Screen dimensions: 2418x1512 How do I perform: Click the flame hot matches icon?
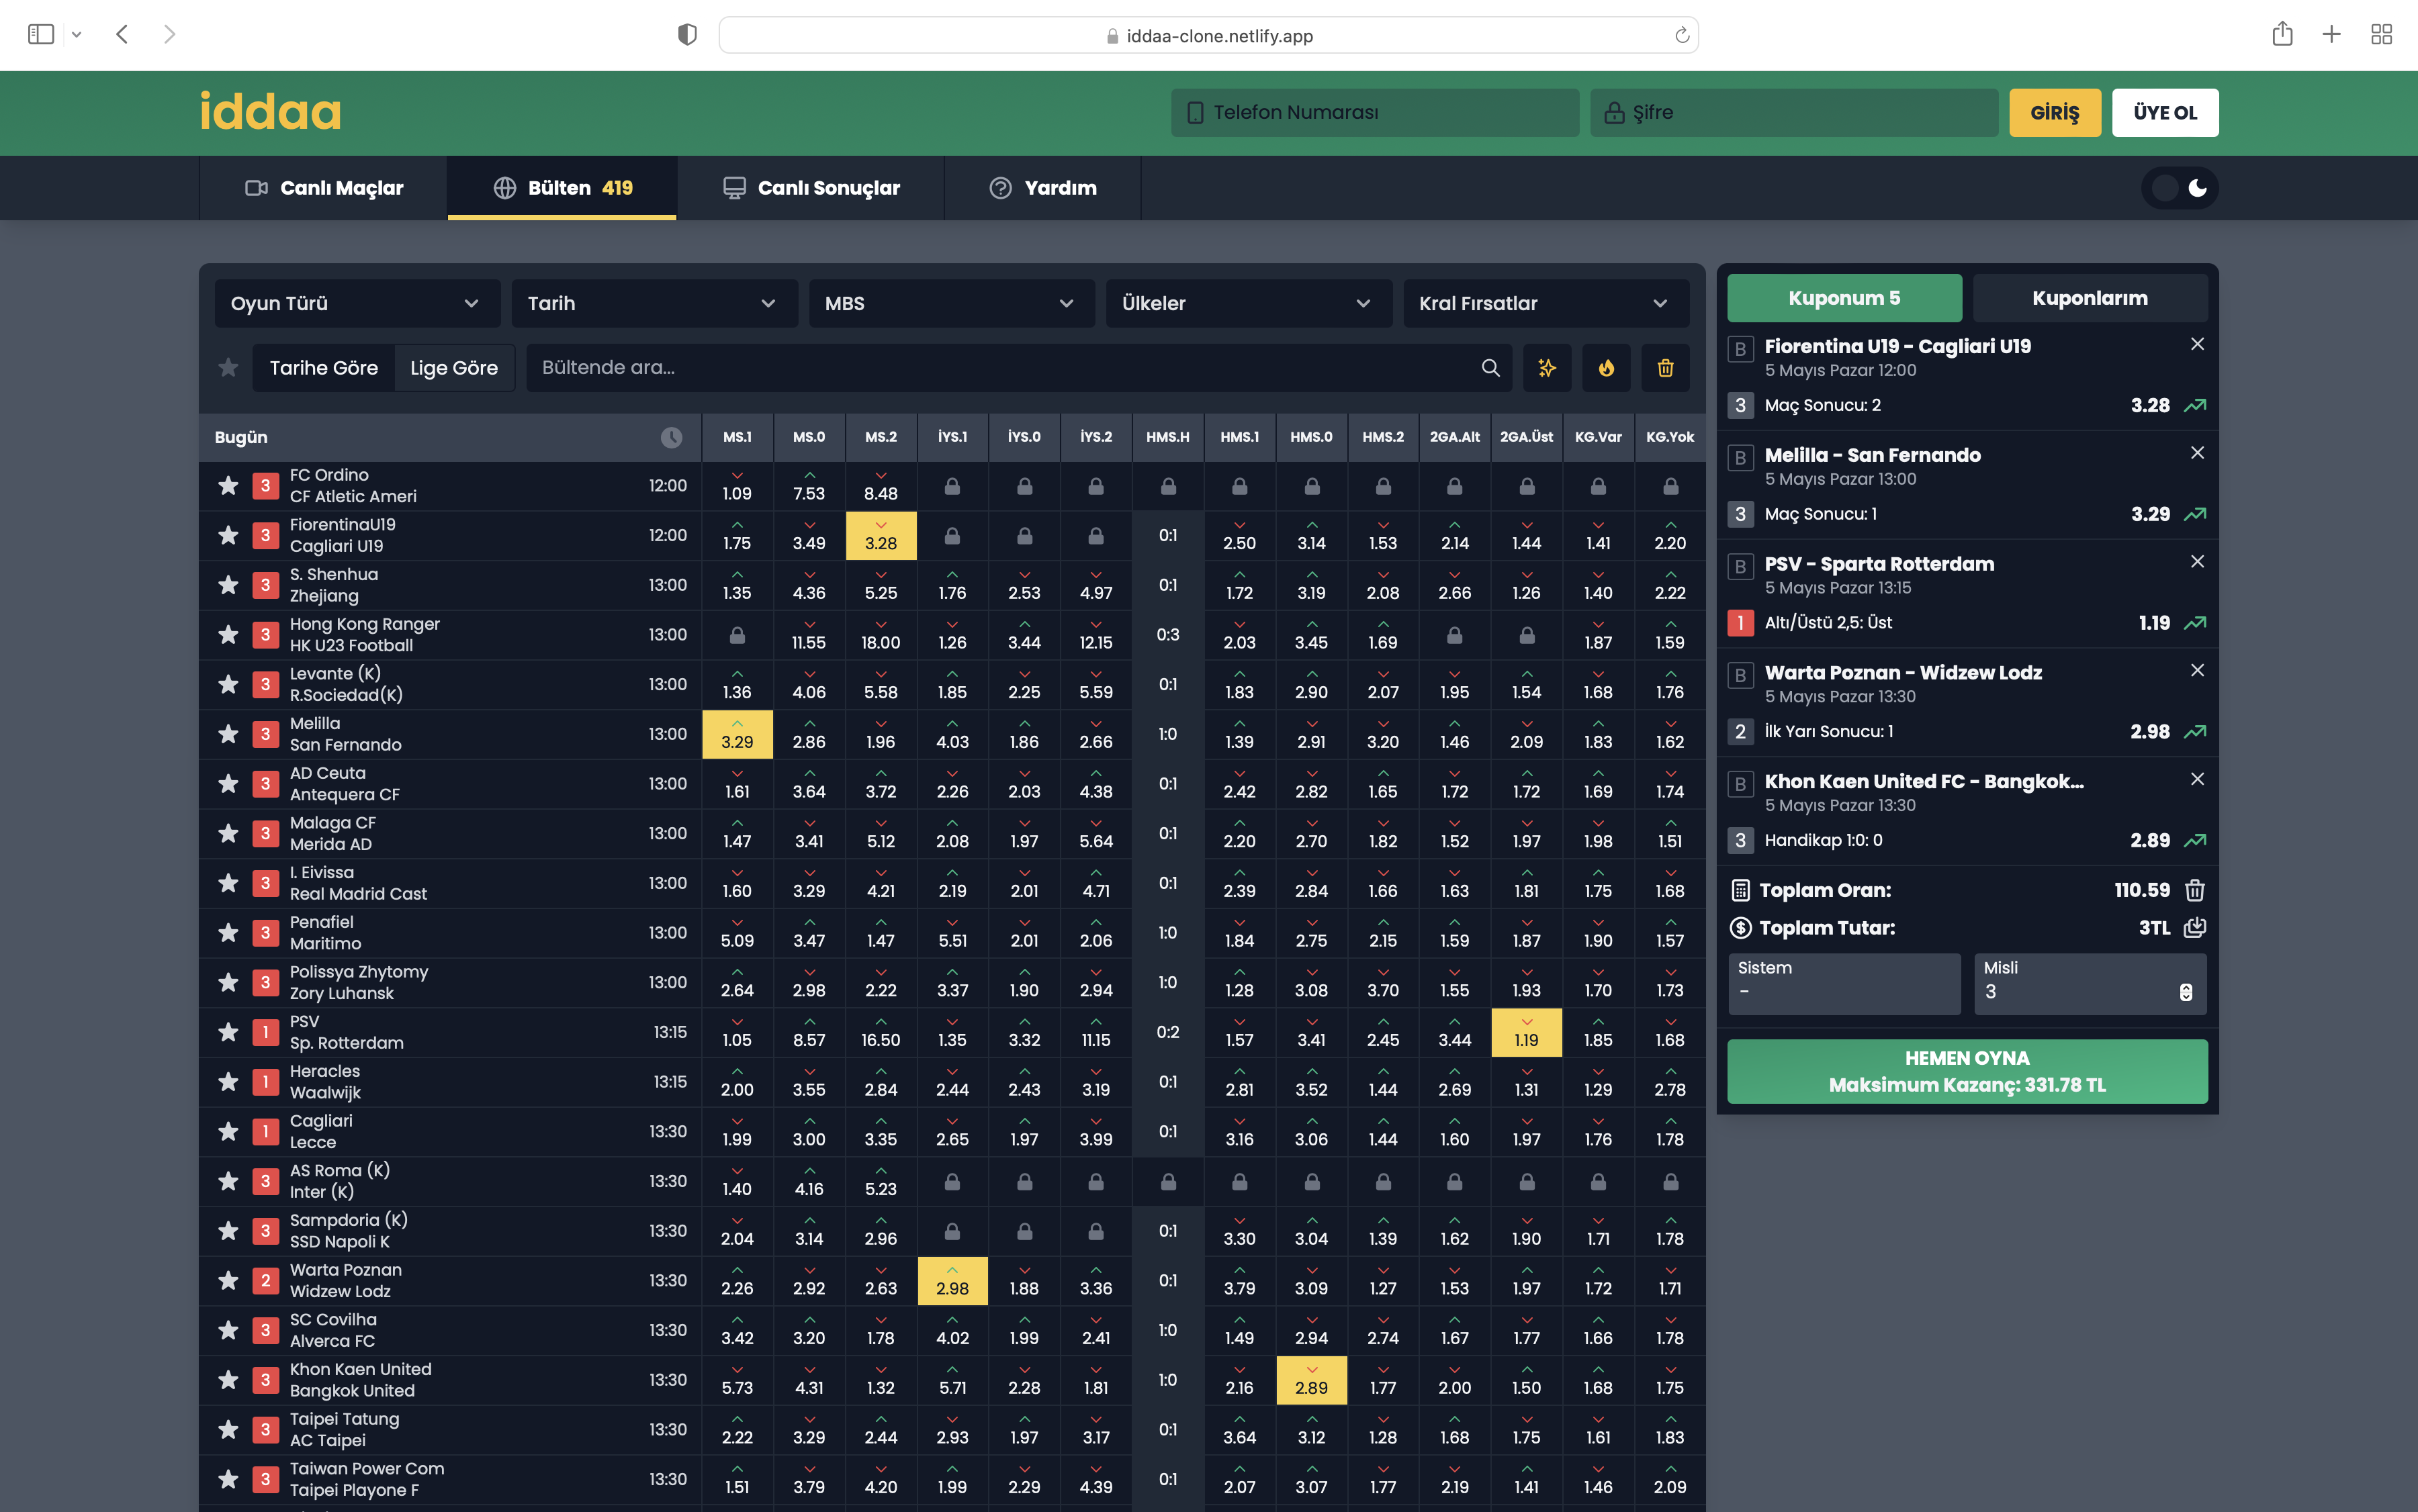pyautogui.click(x=1606, y=368)
